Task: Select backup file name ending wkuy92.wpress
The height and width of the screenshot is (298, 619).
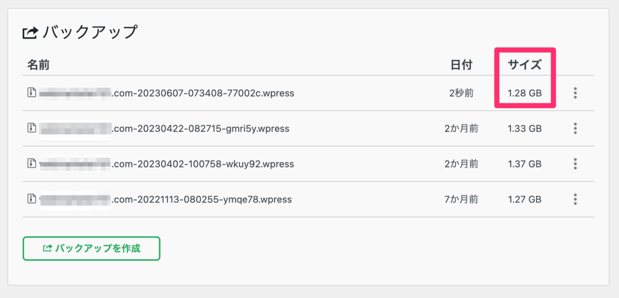Action: tap(166, 164)
